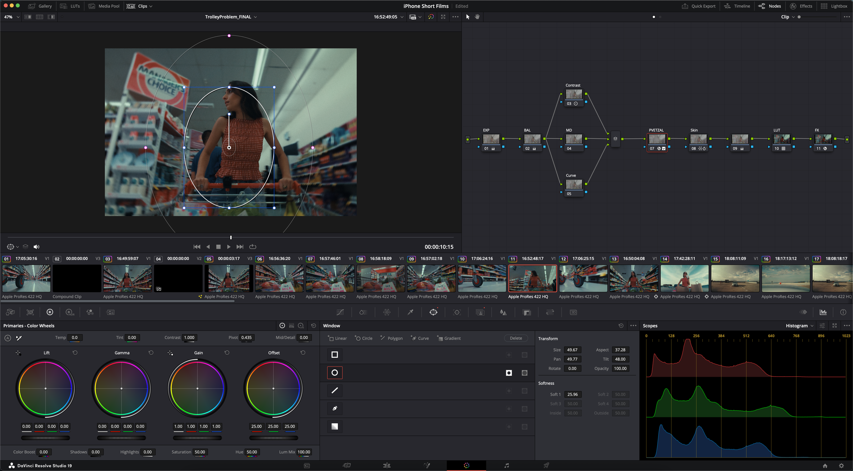Open the Gallery panel tab
853x471 pixels.
pyautogui.click(x=40, y=6)
